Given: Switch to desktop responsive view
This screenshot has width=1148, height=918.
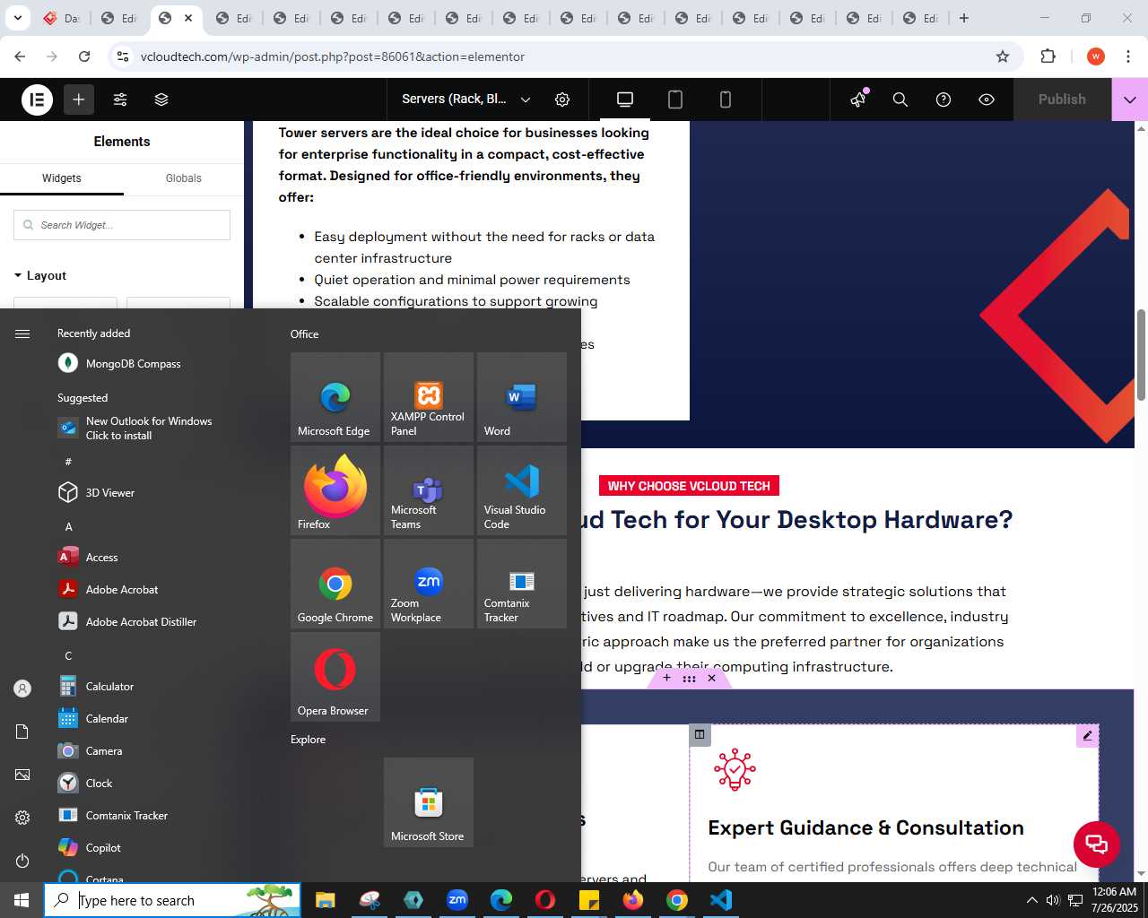Looking at the screenshot, I should [x=625, y=100].
